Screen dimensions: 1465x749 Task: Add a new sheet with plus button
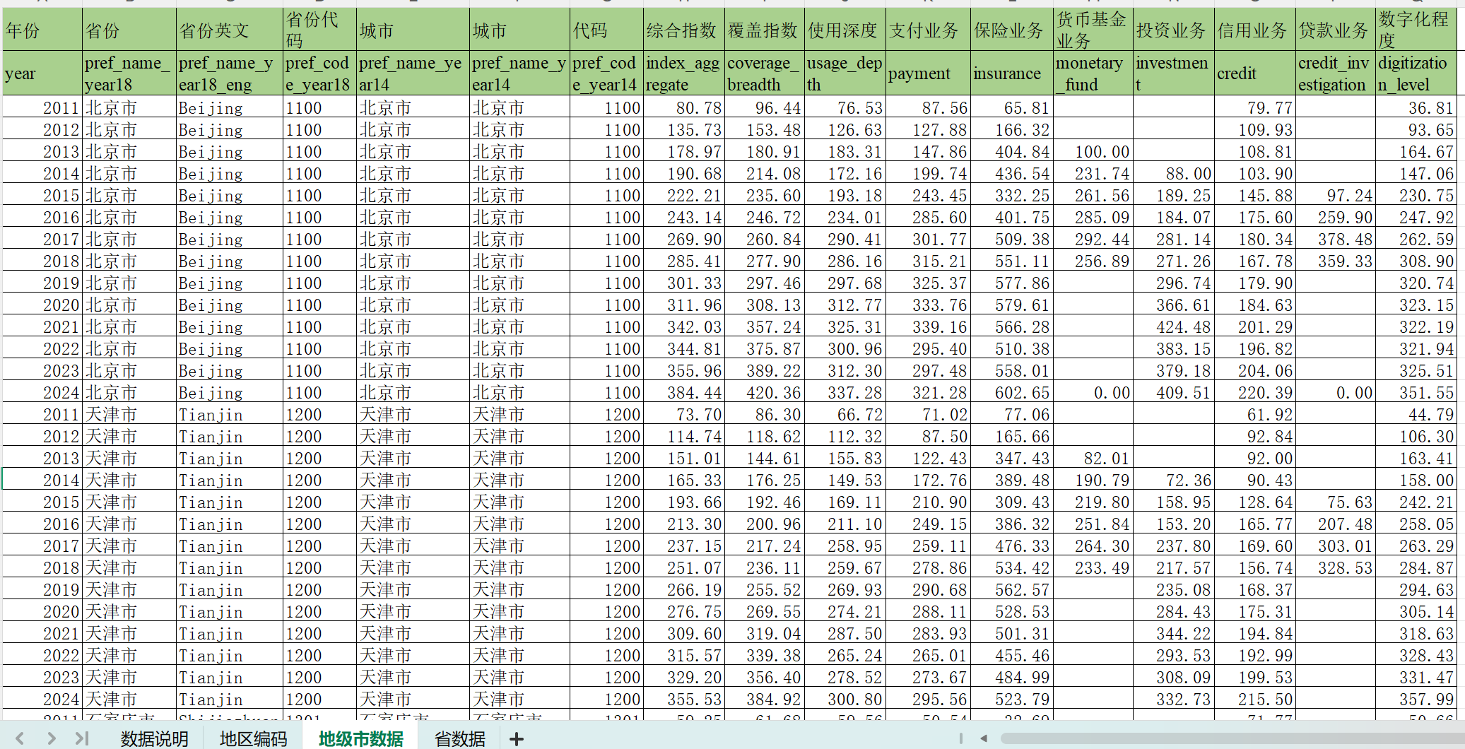click(517, 738)
